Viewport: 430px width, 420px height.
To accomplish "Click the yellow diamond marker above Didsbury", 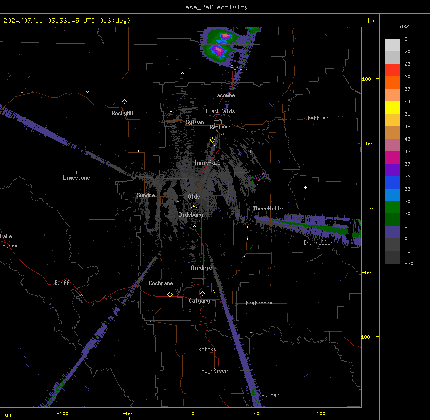I will point(194,208).
